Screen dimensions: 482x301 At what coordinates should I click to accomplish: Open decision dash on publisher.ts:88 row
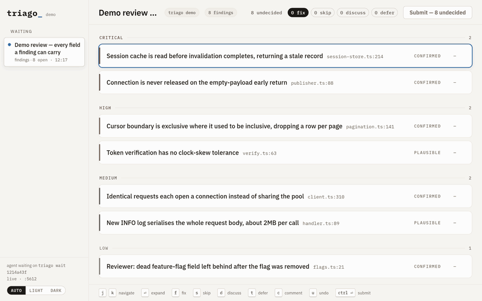455,82
